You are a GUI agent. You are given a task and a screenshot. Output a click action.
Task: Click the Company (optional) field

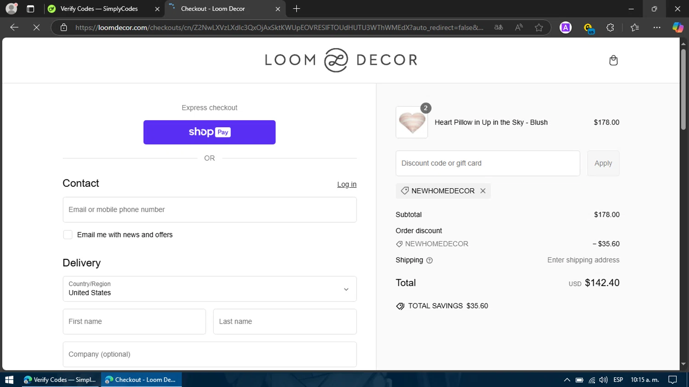[209, 354]
